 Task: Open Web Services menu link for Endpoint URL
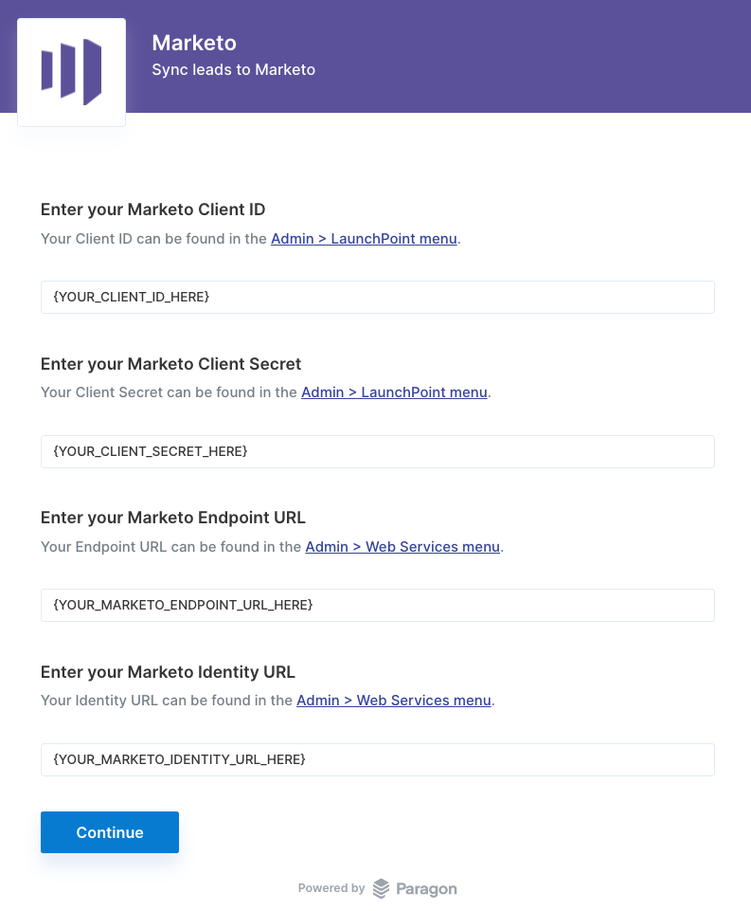(402, 547)
